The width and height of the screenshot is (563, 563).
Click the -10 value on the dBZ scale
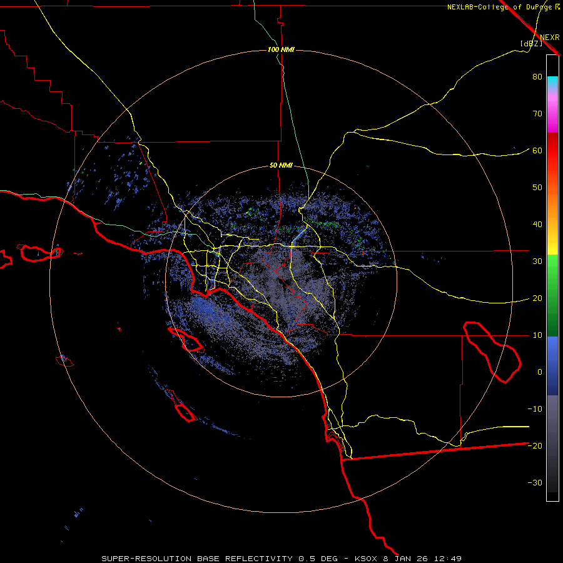click(535, 409)
